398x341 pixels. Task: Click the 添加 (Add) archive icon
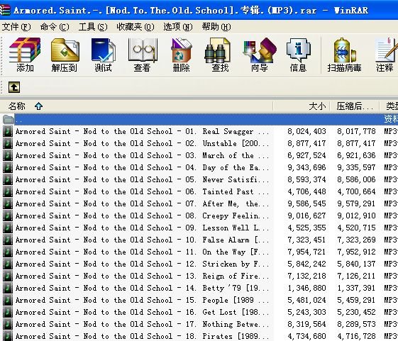[25, 55]
